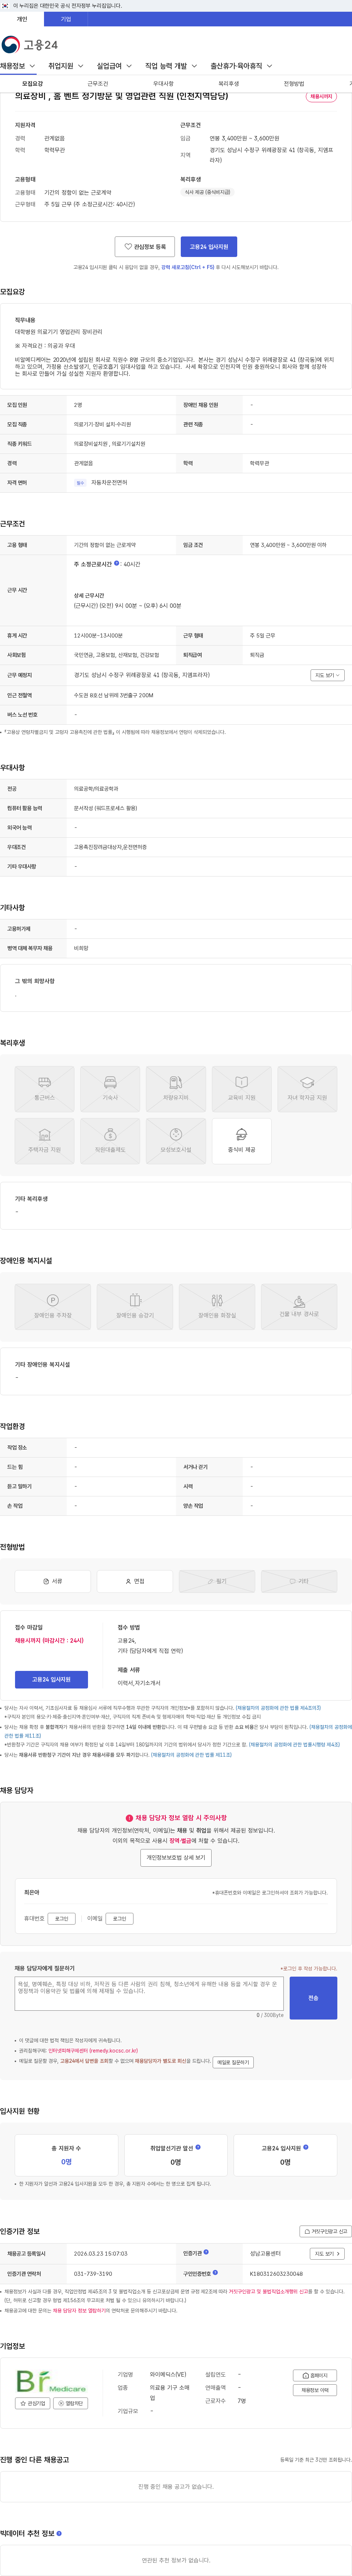
Task: Switch to the 개인 tab
Action: point(22,19)
